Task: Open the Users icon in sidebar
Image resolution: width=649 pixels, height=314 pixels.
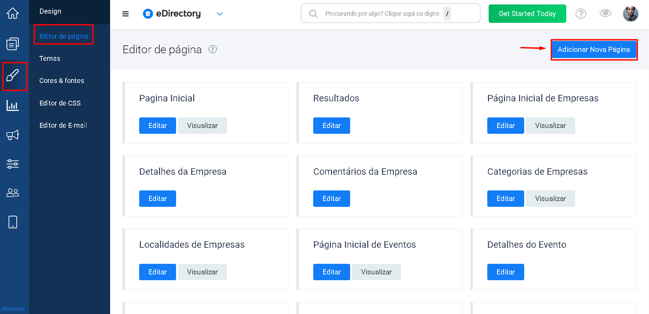Action: [x=13, y=193]
